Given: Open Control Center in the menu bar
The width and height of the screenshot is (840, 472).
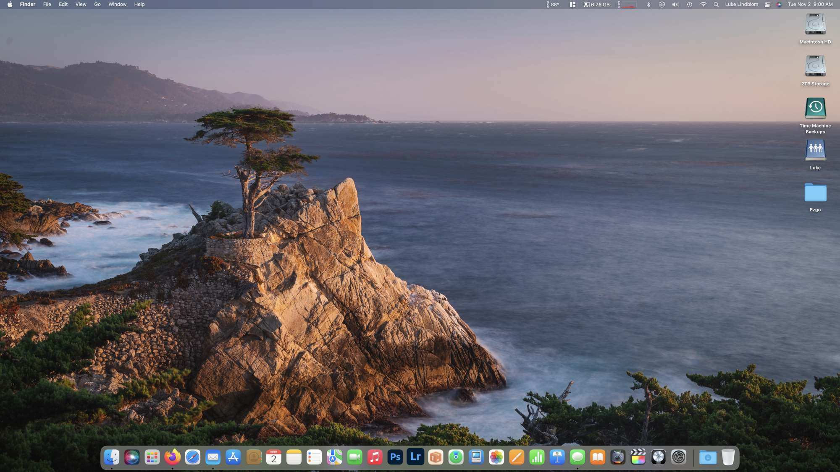Looking at the screenshot, I should (767, 5).
